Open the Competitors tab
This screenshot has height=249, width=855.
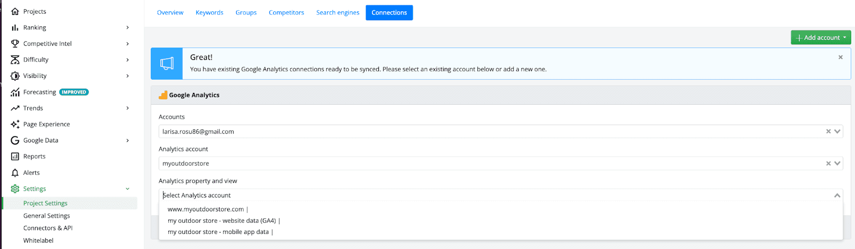(286, 12)
